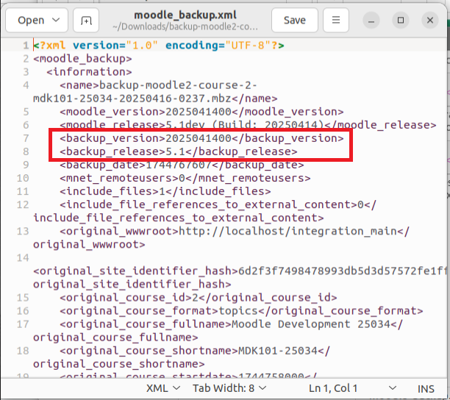The width and height of the screenshot is (450, 400).
Task: Expand the Open recent files dropdown arrow
Action: [56, 20]
